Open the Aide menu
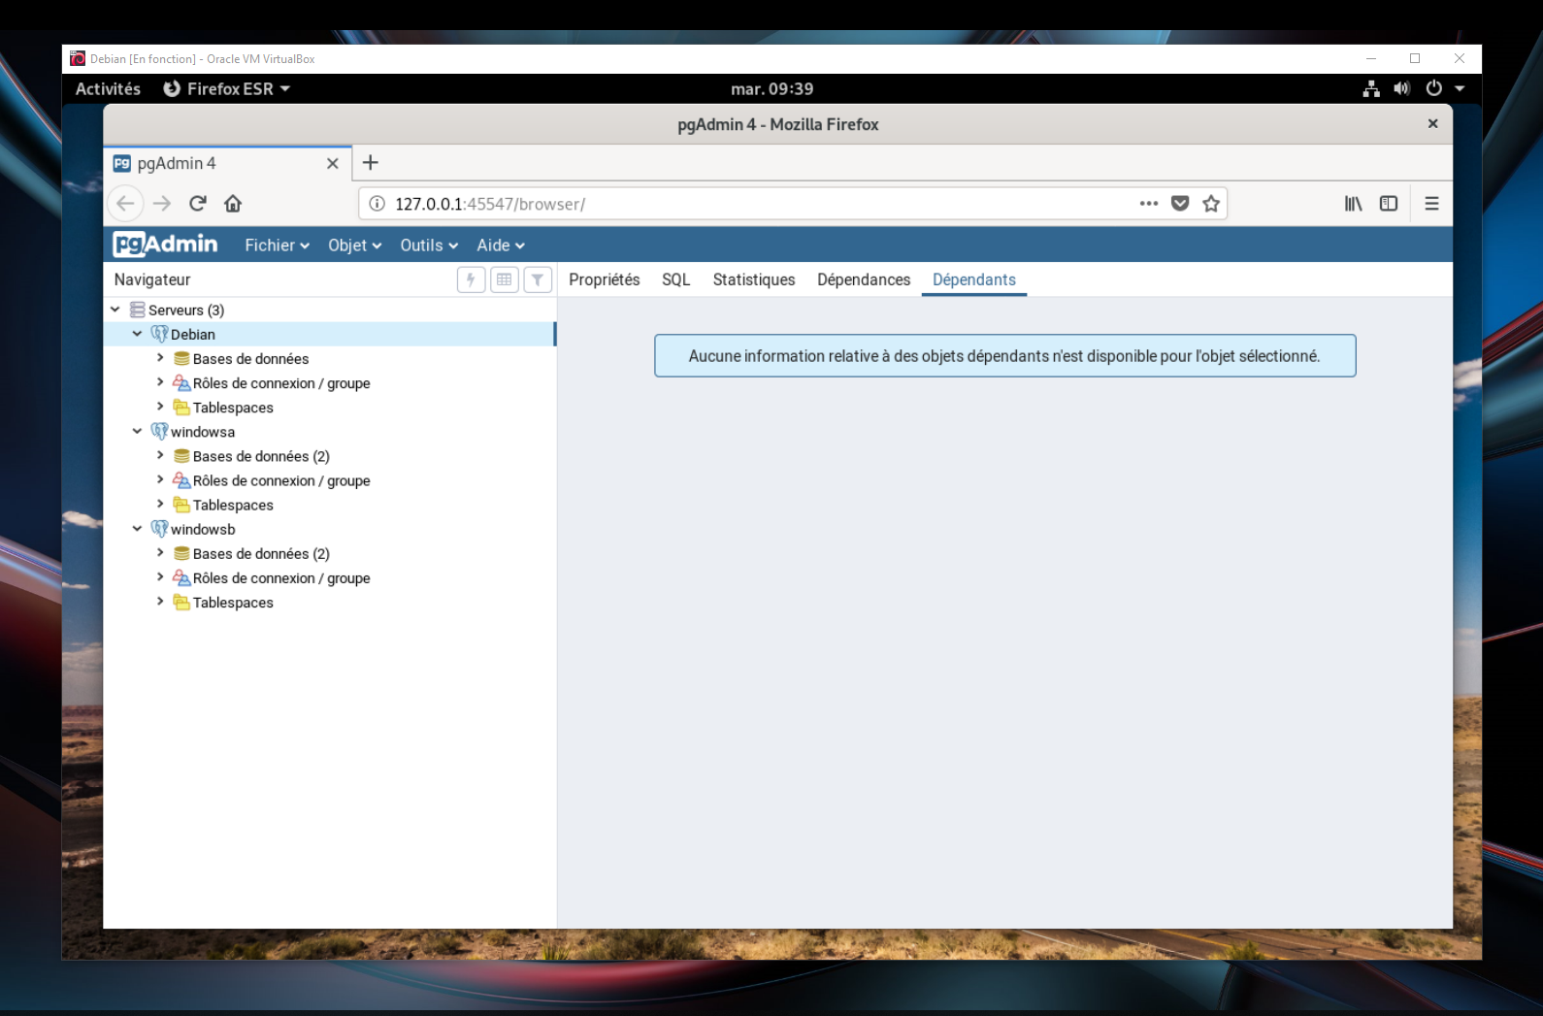Screen dimensions: 1543x1016 pos(501,246)
